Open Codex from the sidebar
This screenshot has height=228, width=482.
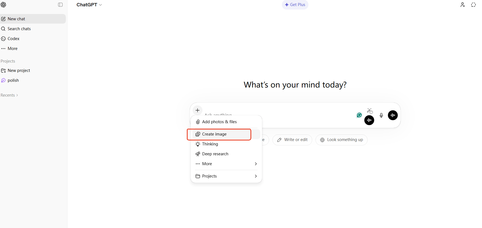pos(13,39)
